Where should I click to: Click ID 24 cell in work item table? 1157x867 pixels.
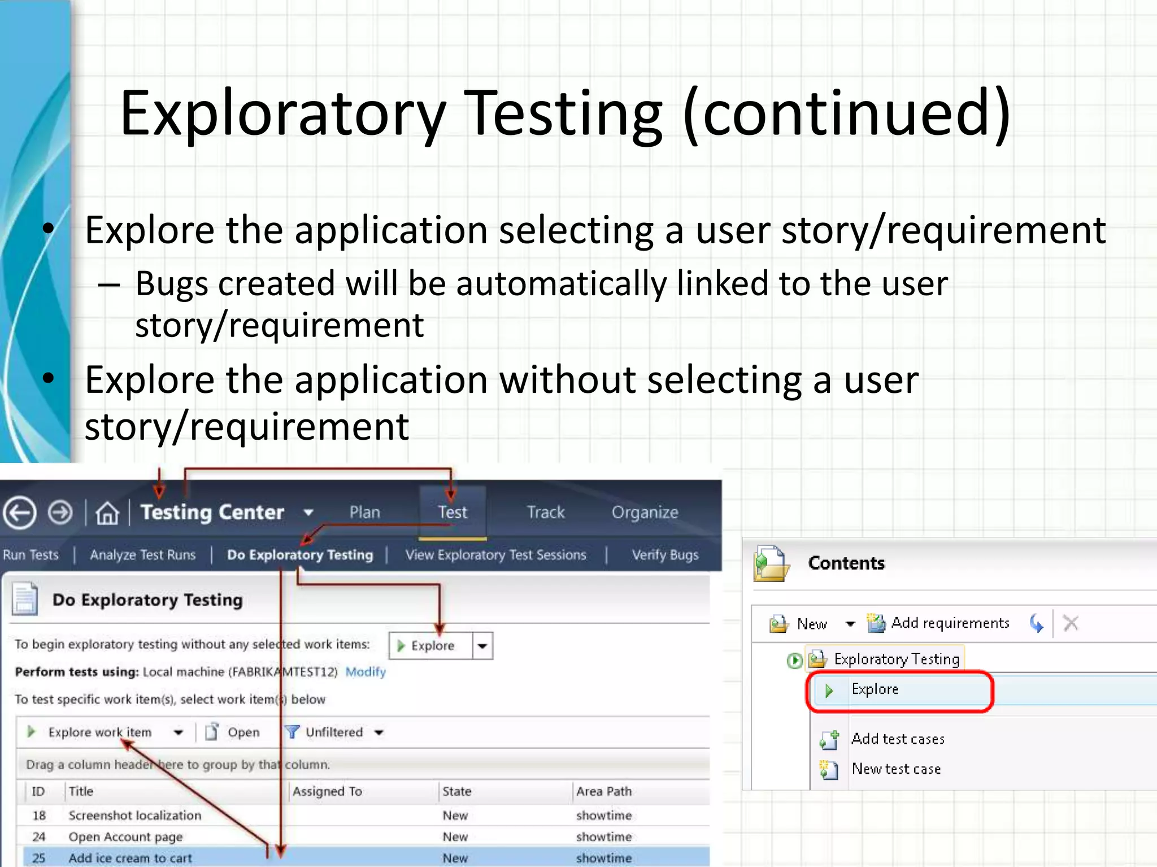coord(39,837)
